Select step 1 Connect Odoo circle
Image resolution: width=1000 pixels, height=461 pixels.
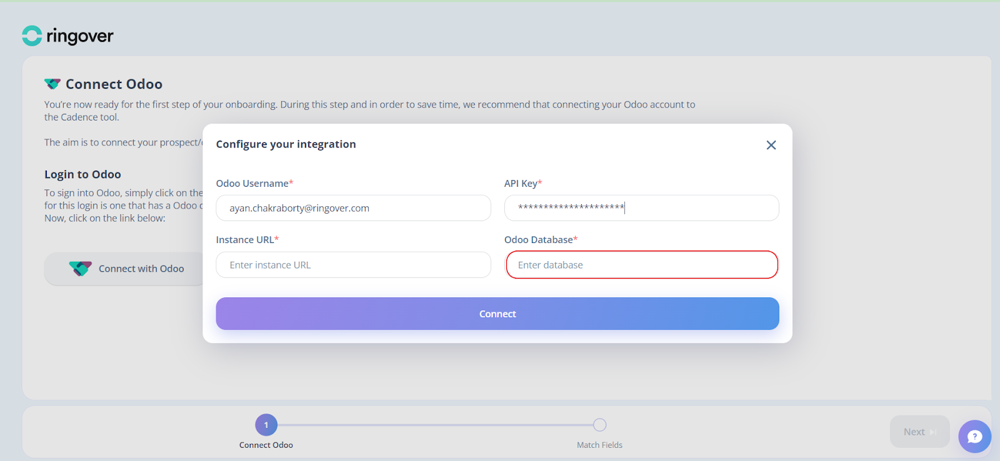(x=266, y=425)
